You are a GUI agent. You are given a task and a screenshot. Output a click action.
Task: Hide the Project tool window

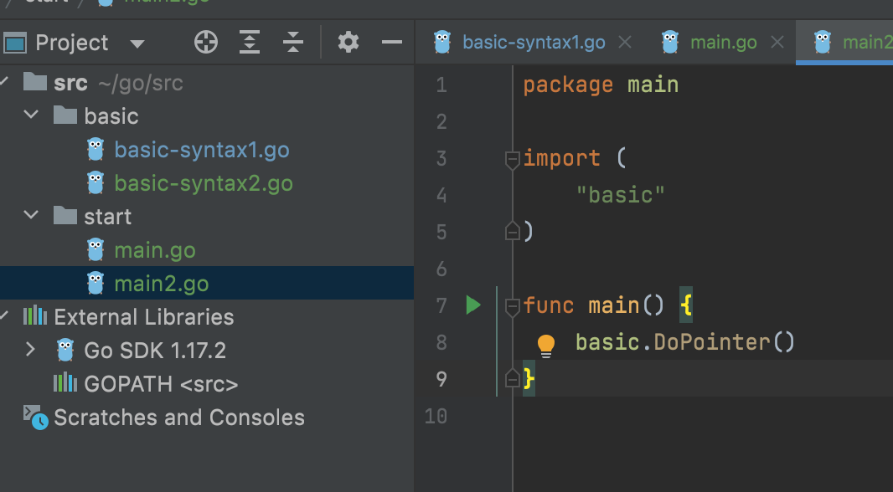[x=392, y=42]
